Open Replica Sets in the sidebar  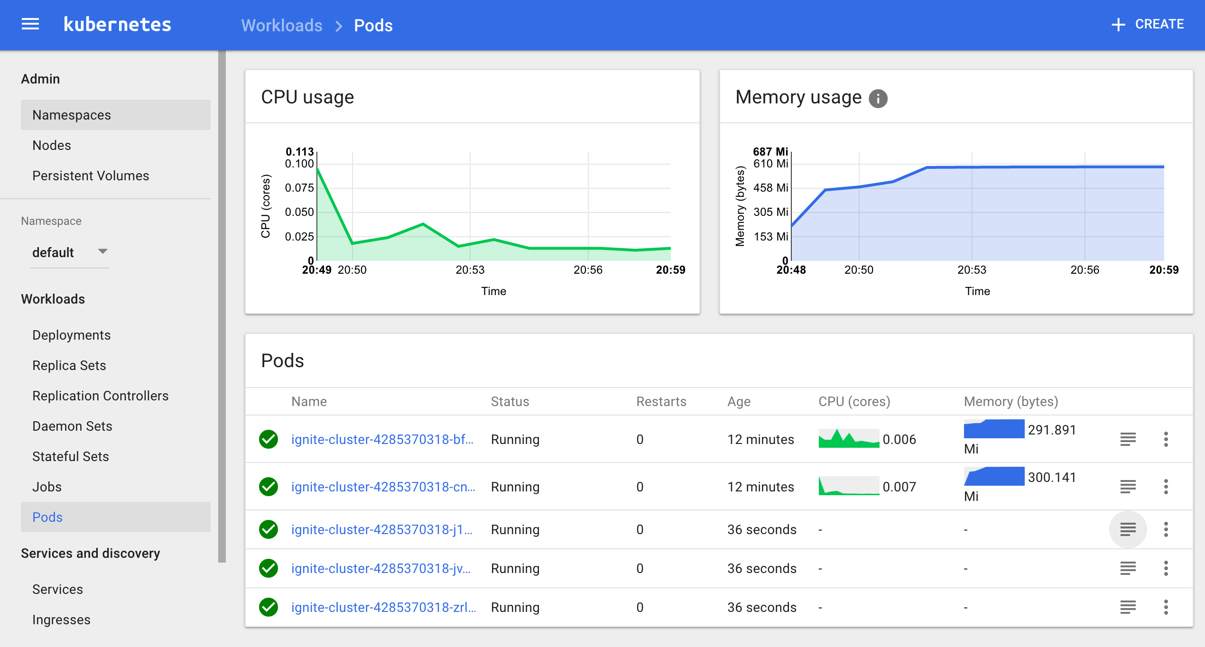[116, 365]
